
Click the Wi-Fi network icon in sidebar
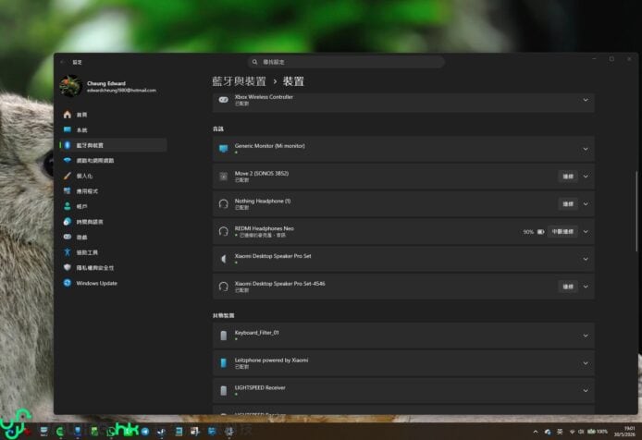(x=68, y=161)
